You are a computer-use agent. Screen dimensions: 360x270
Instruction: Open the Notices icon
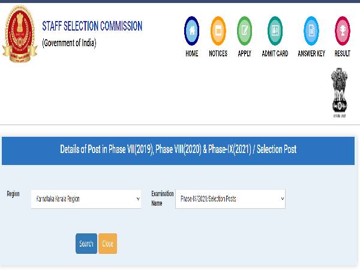(x=218, y=31)
